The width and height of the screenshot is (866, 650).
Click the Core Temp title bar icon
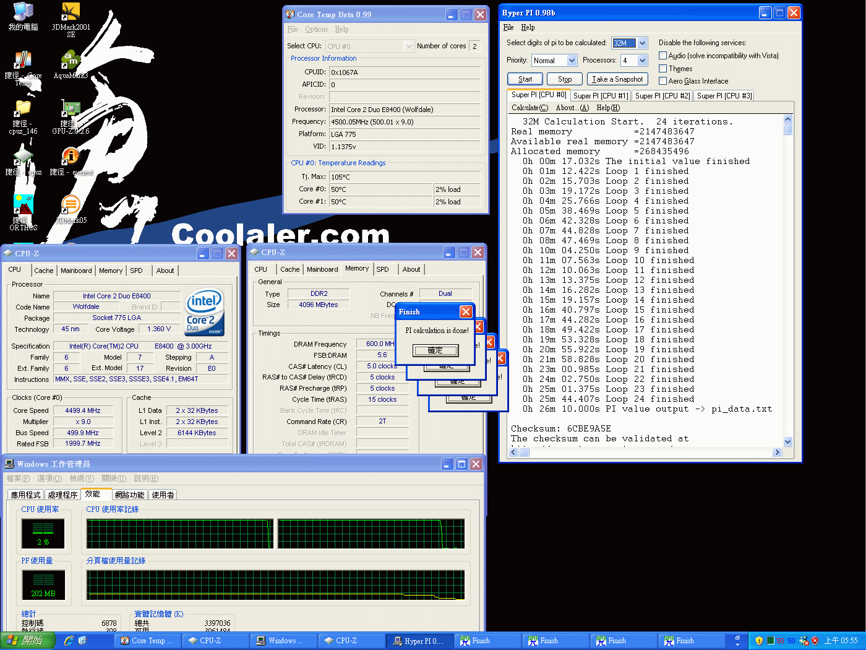290,14
